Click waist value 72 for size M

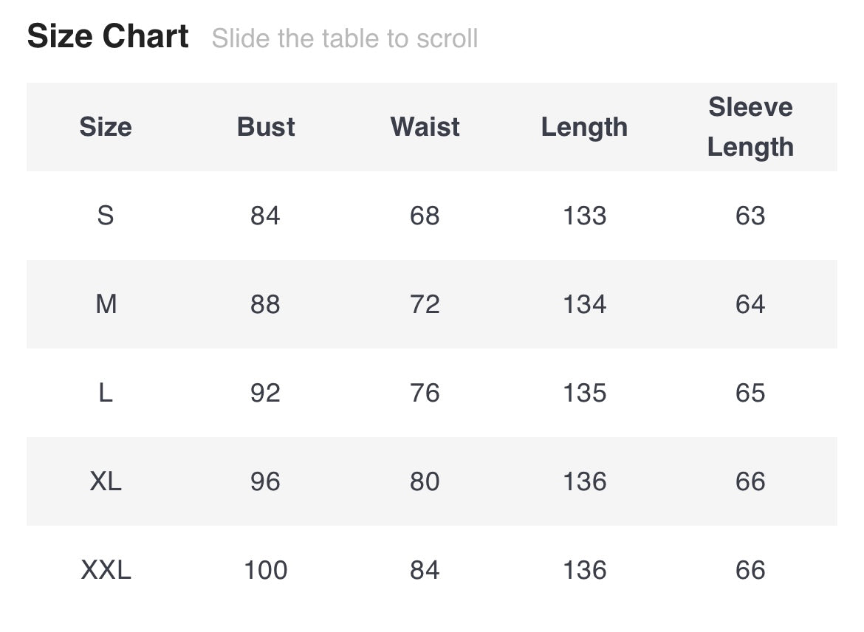(425, 304)
